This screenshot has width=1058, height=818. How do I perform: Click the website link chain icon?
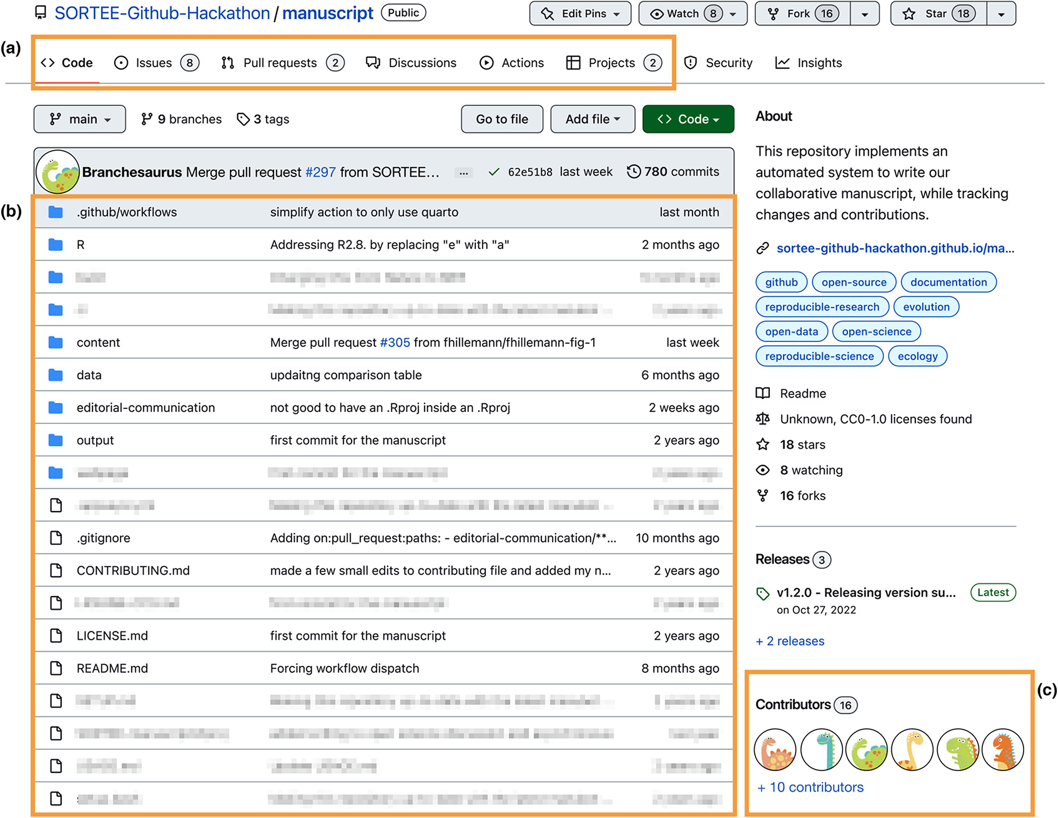coord(763,248)
